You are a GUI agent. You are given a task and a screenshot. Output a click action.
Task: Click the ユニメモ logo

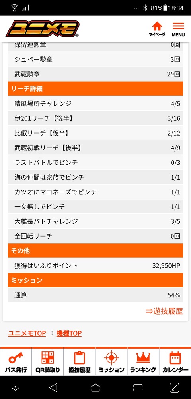coord(43,29)
